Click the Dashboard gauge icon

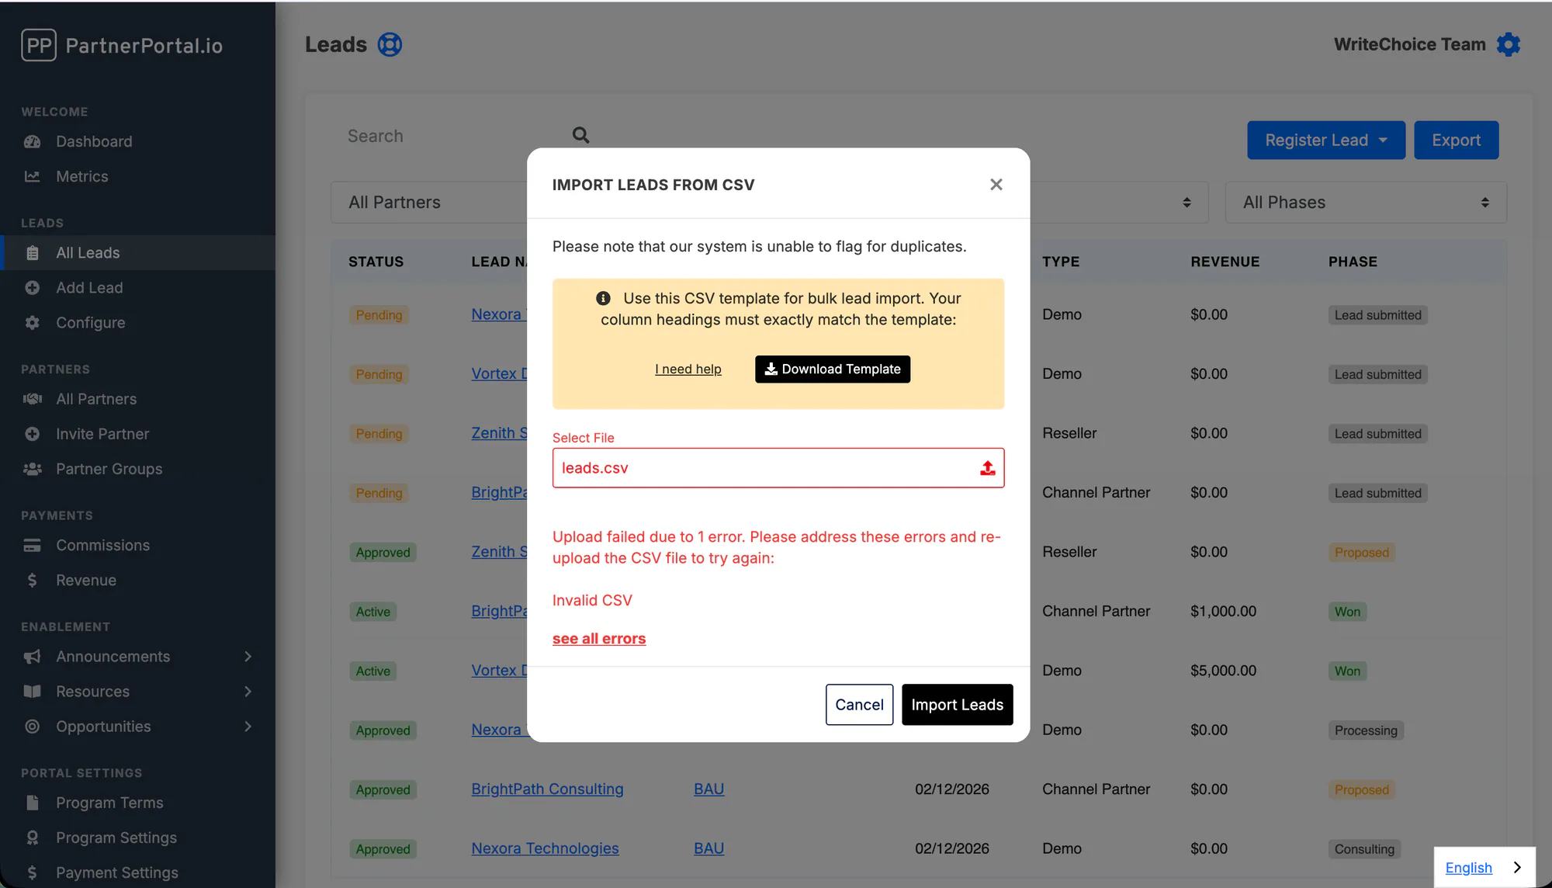pos(33,141)
